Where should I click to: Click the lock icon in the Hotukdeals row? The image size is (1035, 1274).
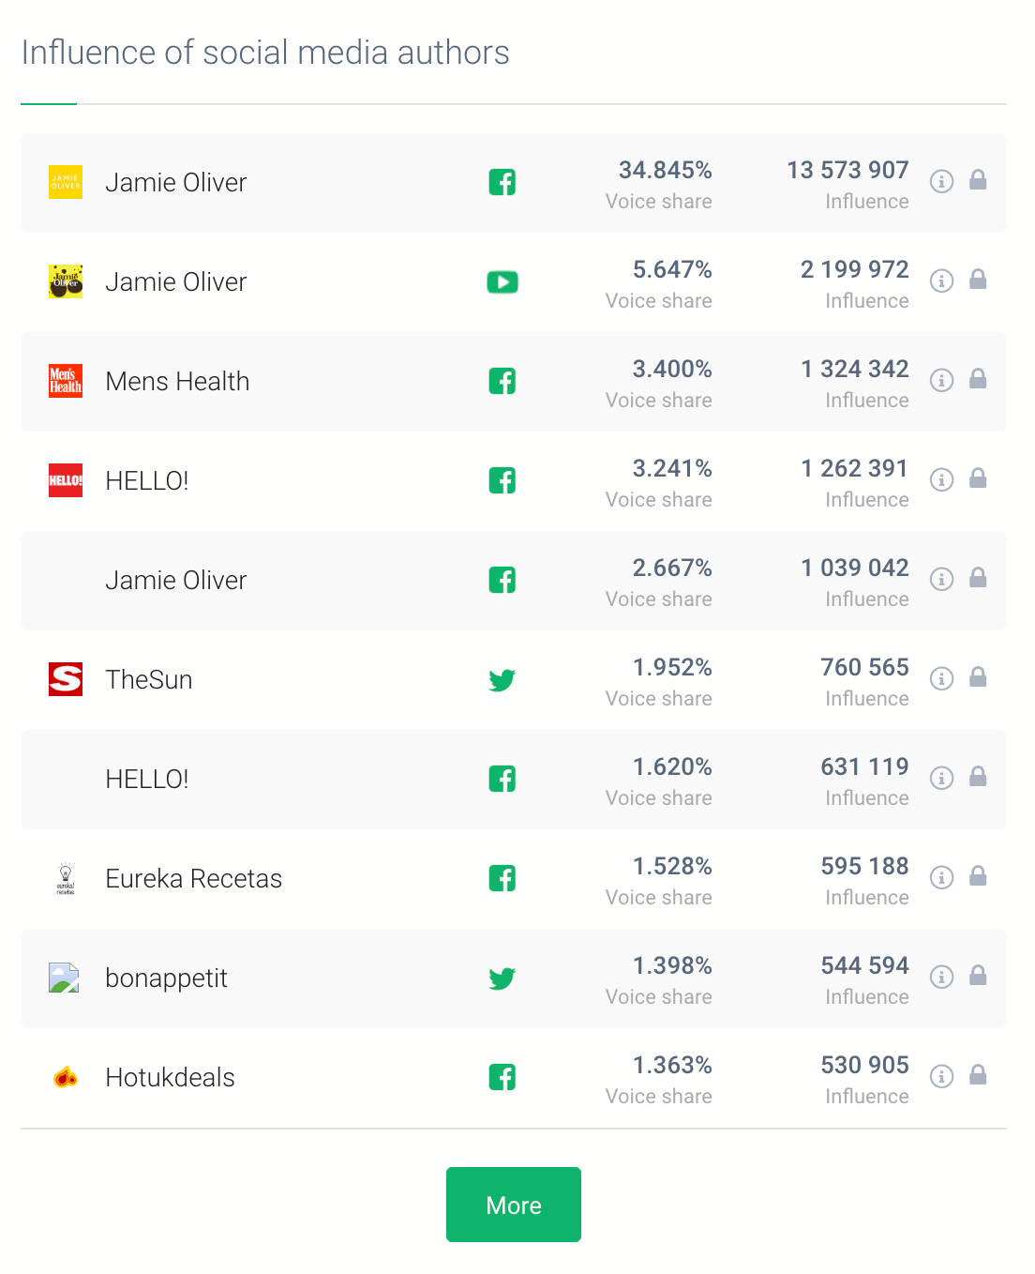(978, 1074)
